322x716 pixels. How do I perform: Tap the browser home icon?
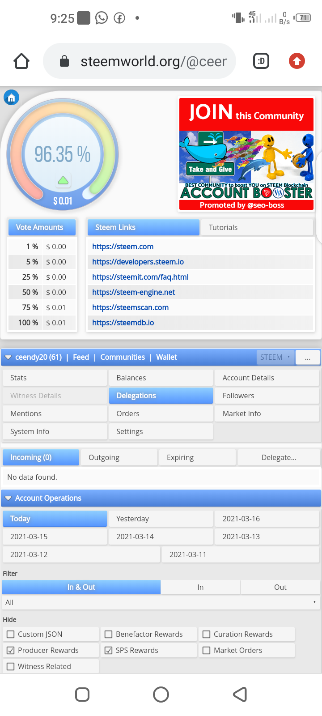[x=21, y=61]
